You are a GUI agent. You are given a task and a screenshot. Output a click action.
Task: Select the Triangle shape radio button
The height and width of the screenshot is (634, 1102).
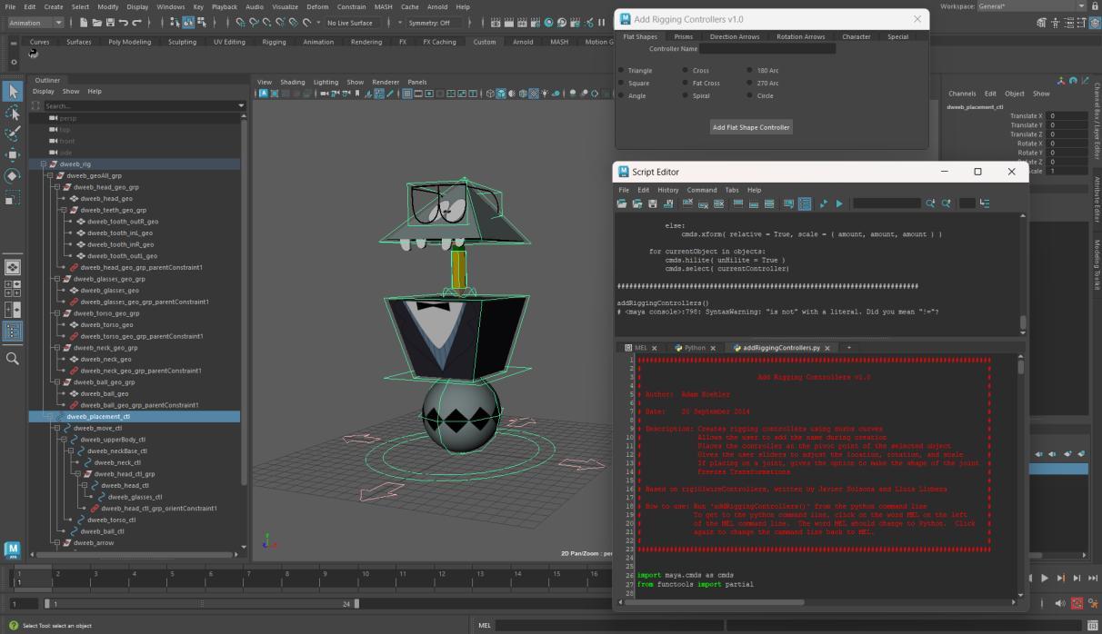[623, 71]
